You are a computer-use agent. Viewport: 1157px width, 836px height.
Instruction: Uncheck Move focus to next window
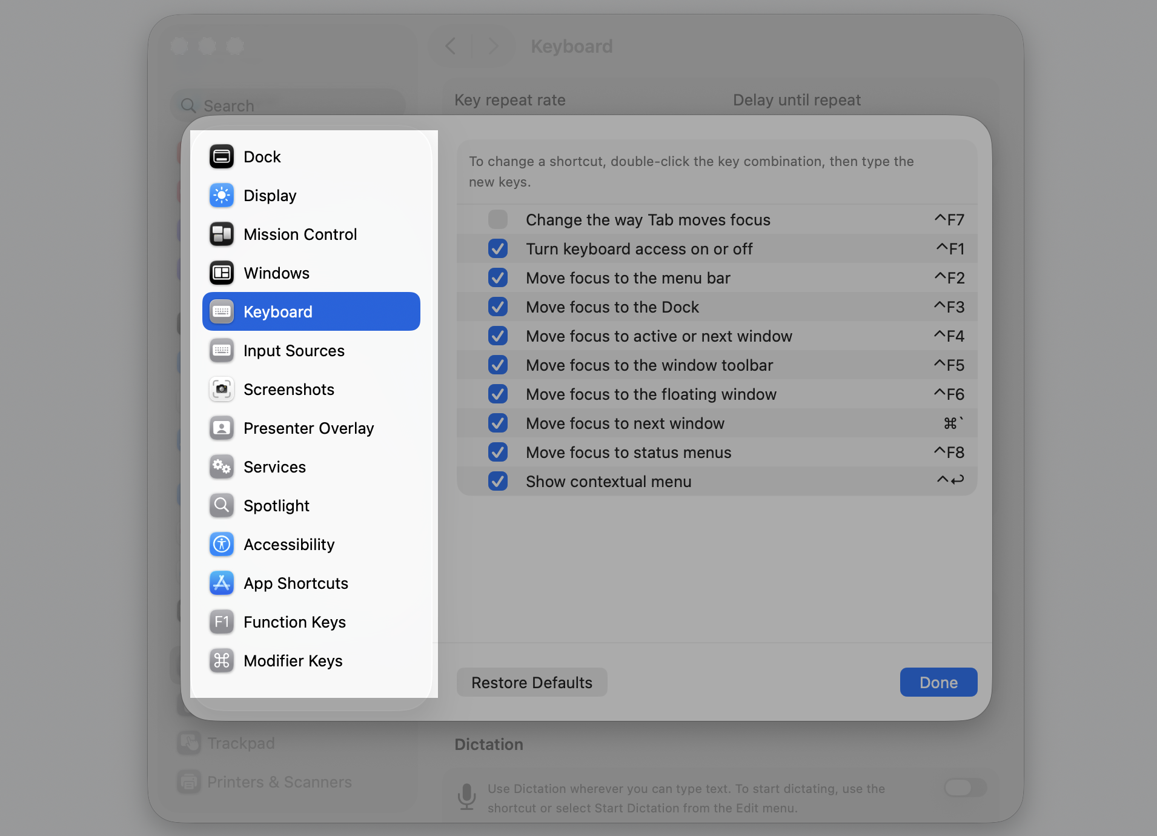tap(498, 423)
